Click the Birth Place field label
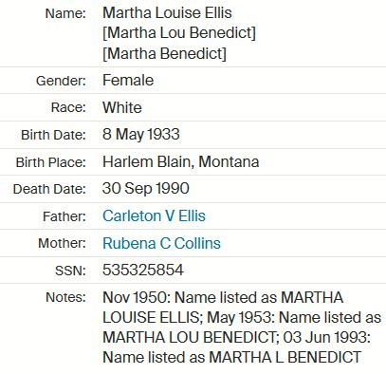 click(x=51, y=162)
